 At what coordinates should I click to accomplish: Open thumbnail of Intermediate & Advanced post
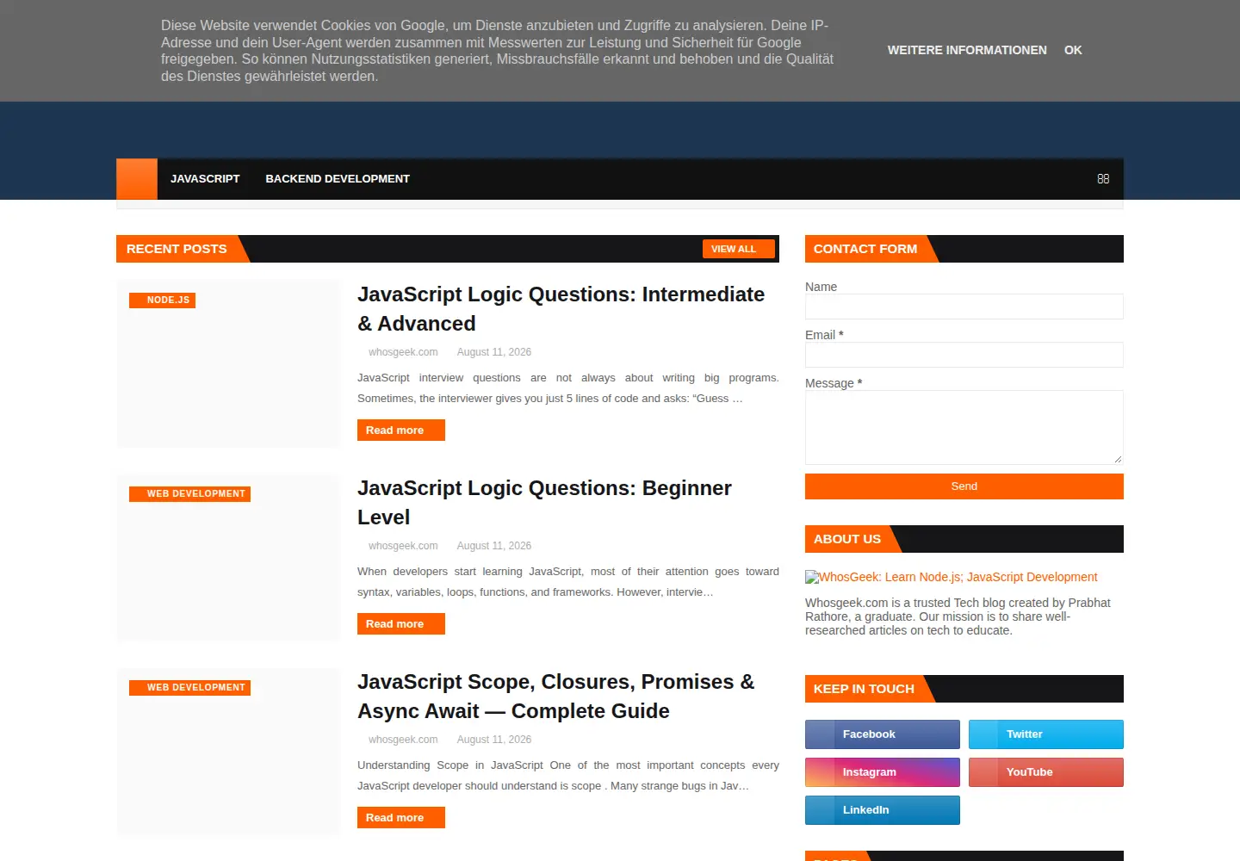[228, 362]
